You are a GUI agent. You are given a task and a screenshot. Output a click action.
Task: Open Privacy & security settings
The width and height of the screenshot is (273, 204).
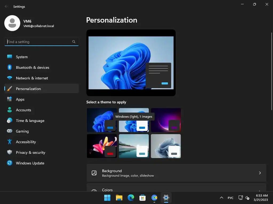(x=41, y=152)
